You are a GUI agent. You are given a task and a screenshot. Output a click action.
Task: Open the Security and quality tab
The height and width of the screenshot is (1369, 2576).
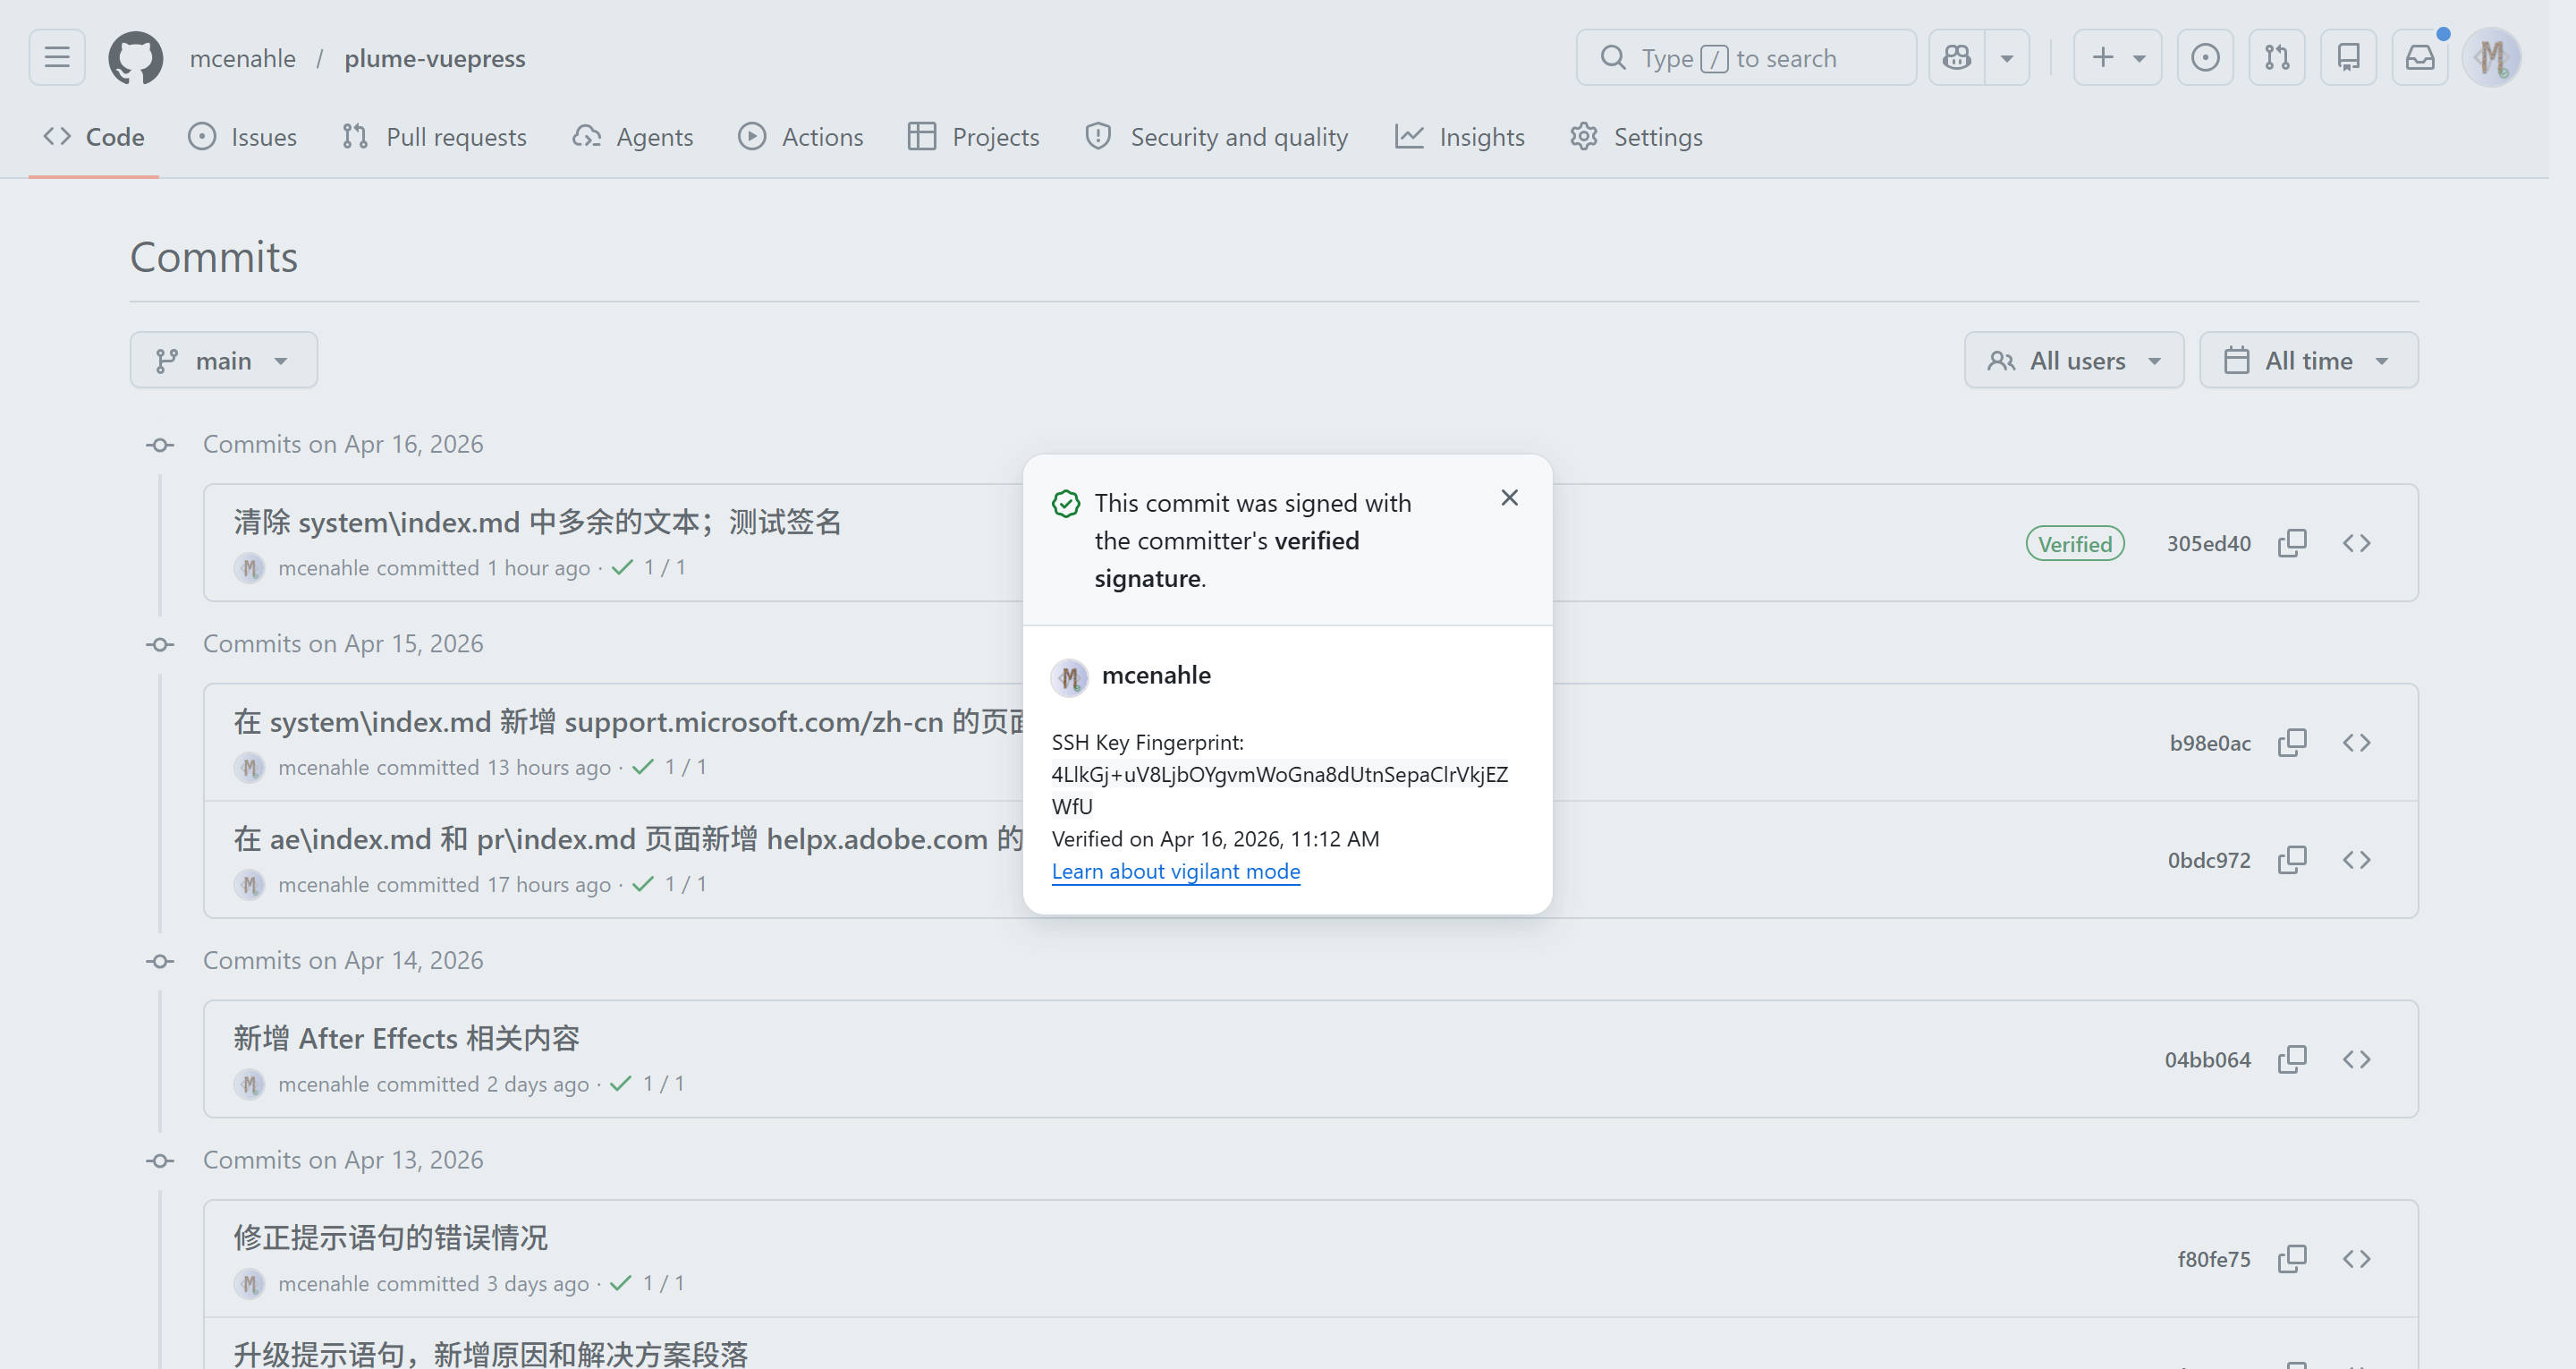(x=1217, y=136)
